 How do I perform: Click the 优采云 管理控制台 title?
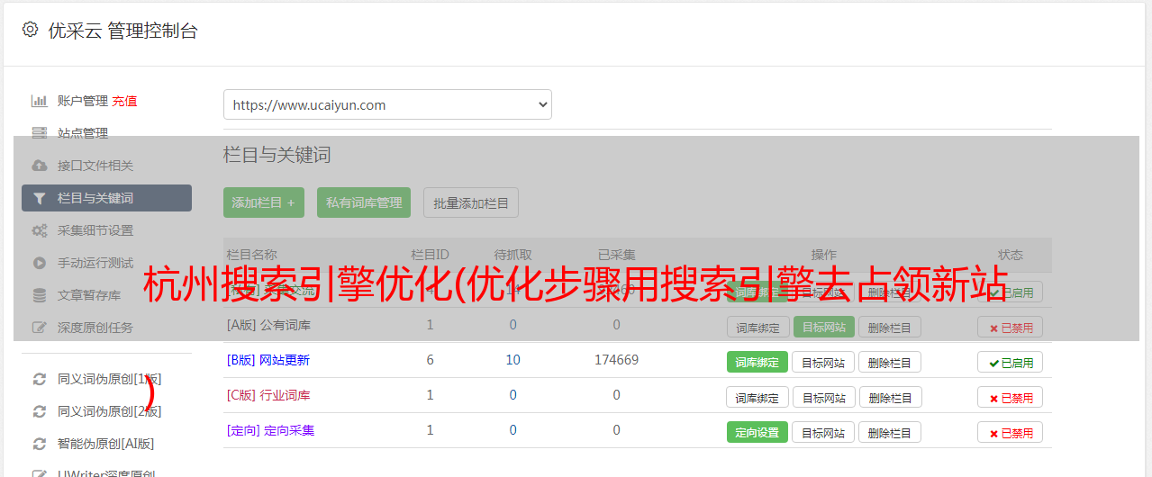(122, 31)
